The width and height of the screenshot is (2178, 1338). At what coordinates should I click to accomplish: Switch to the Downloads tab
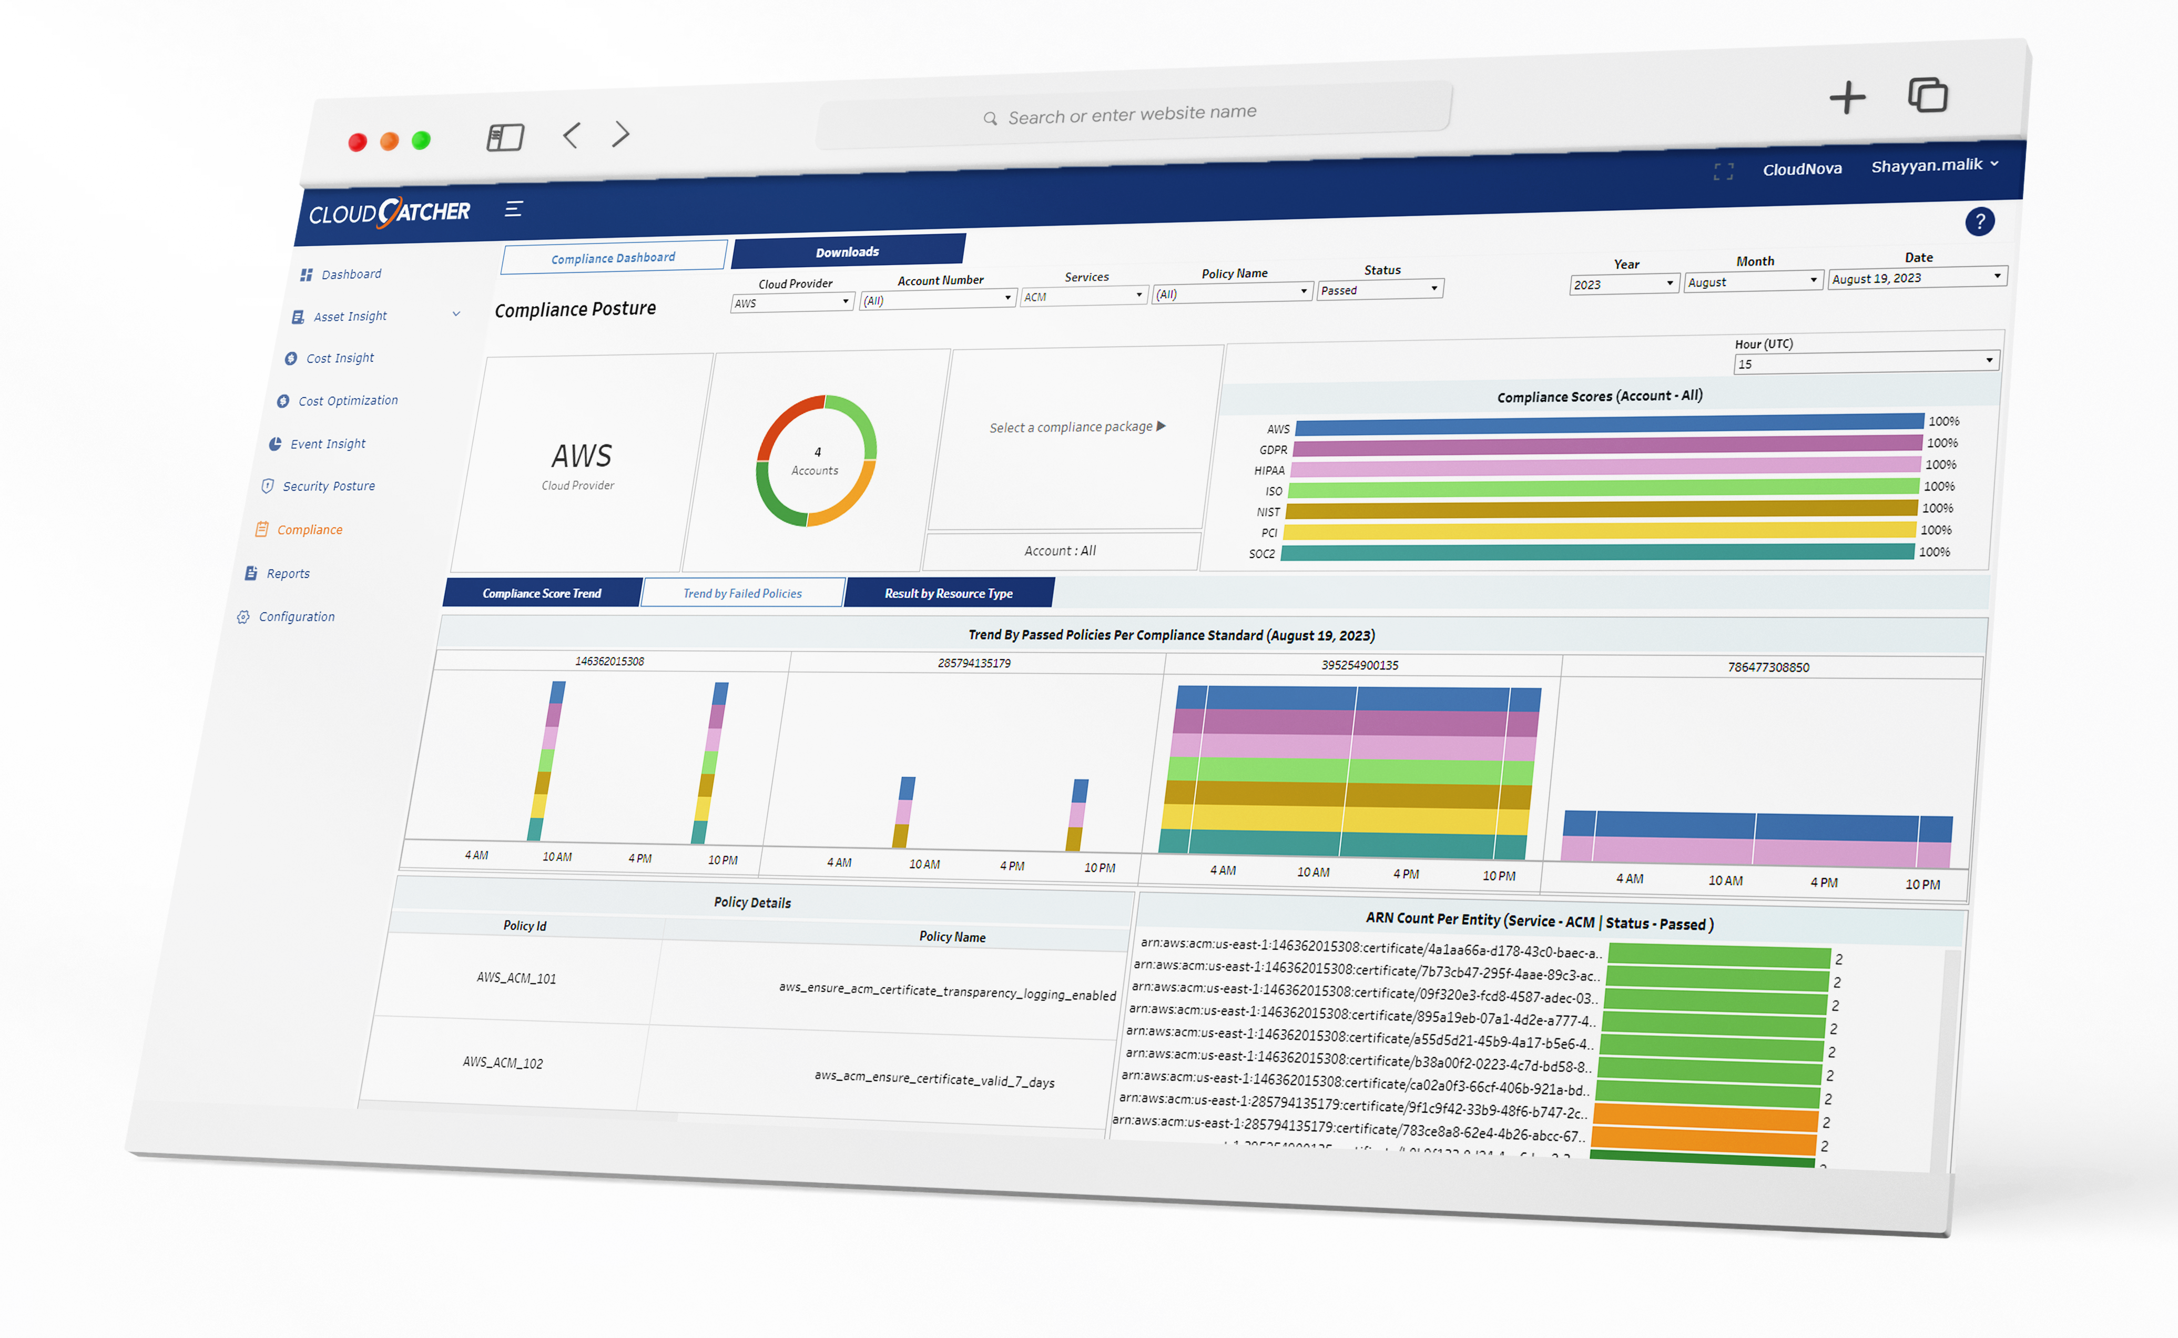847,252
